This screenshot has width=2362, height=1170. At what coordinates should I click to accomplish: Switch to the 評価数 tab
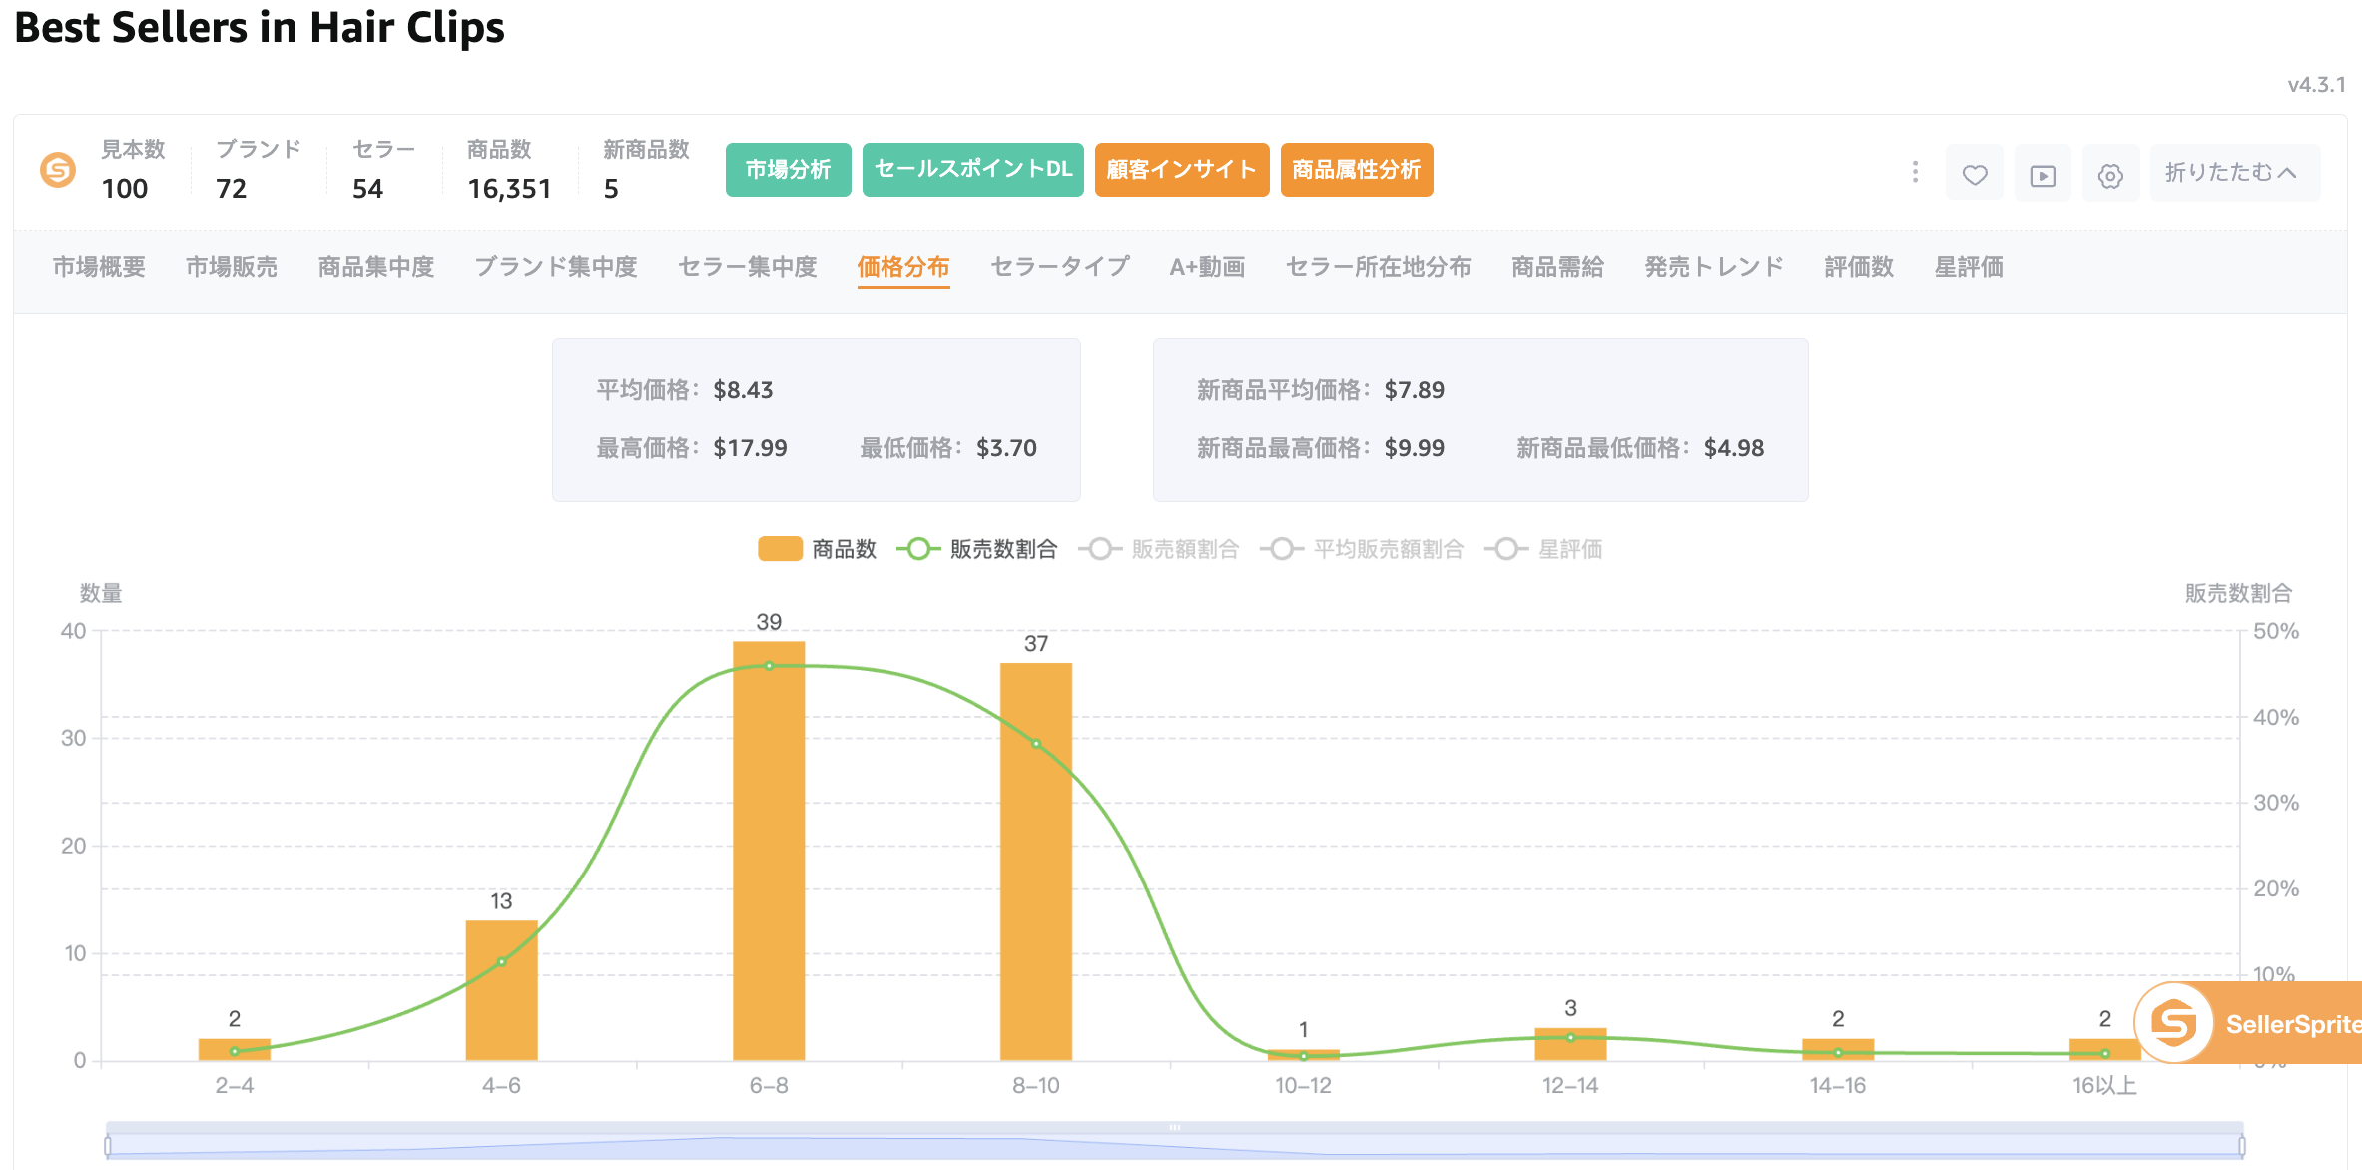tap(1859, 267)
